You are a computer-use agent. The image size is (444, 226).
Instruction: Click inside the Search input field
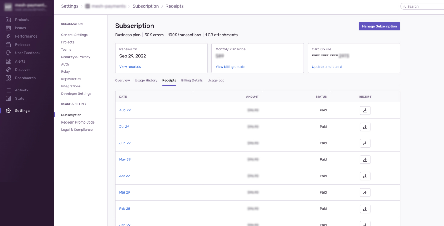pyautogui.click(x=424, y=6)
